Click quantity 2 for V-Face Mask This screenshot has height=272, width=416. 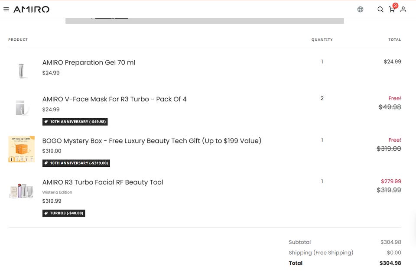322,98
